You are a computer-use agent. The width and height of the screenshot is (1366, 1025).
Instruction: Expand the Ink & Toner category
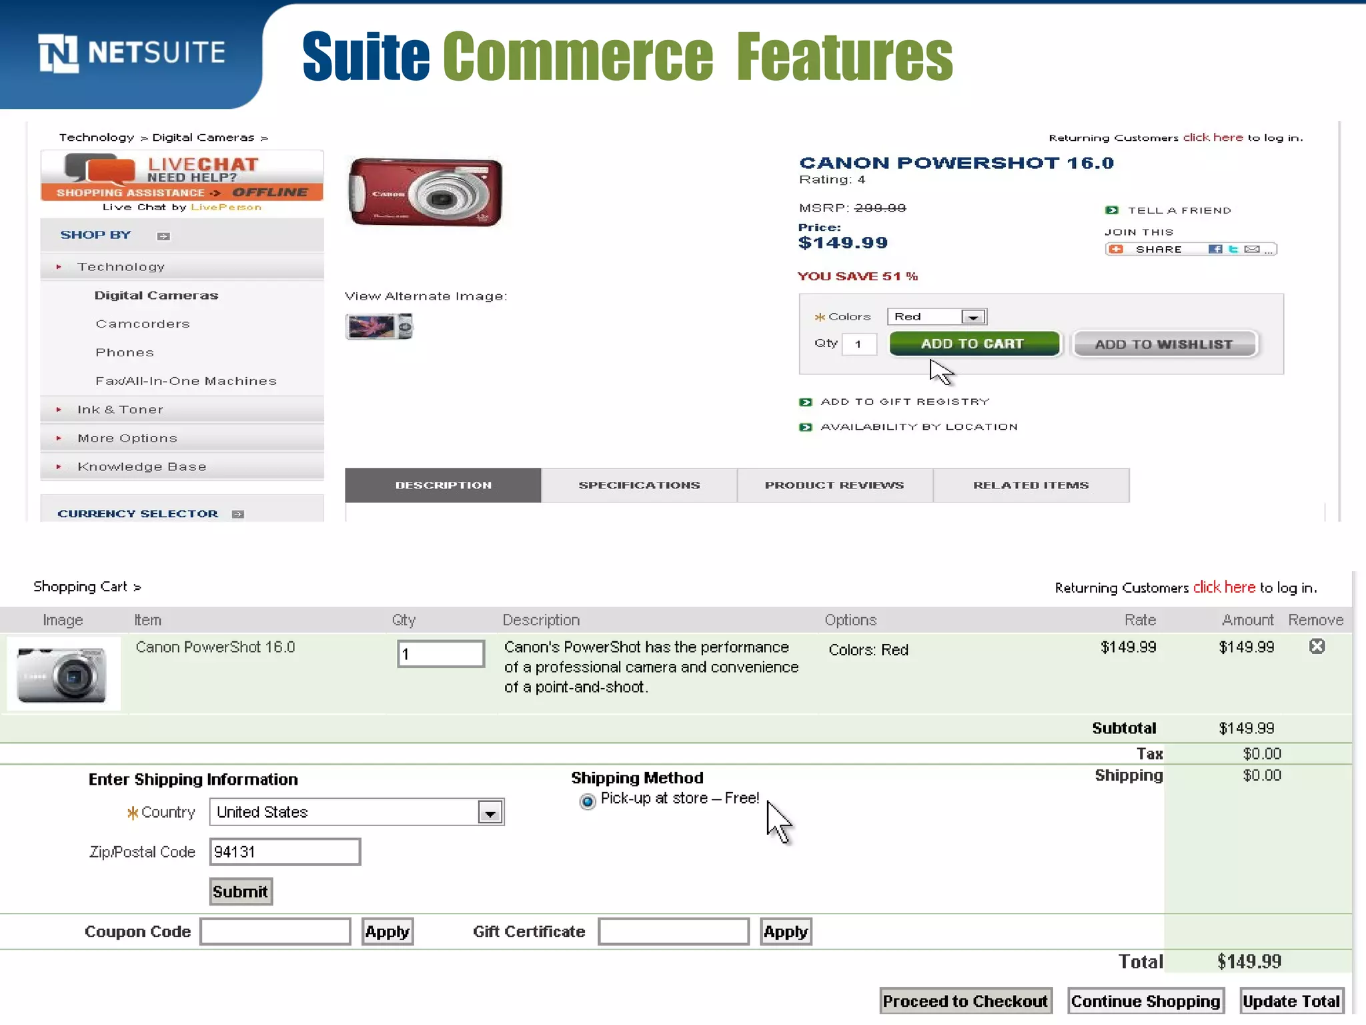click(x=182, y=409)
